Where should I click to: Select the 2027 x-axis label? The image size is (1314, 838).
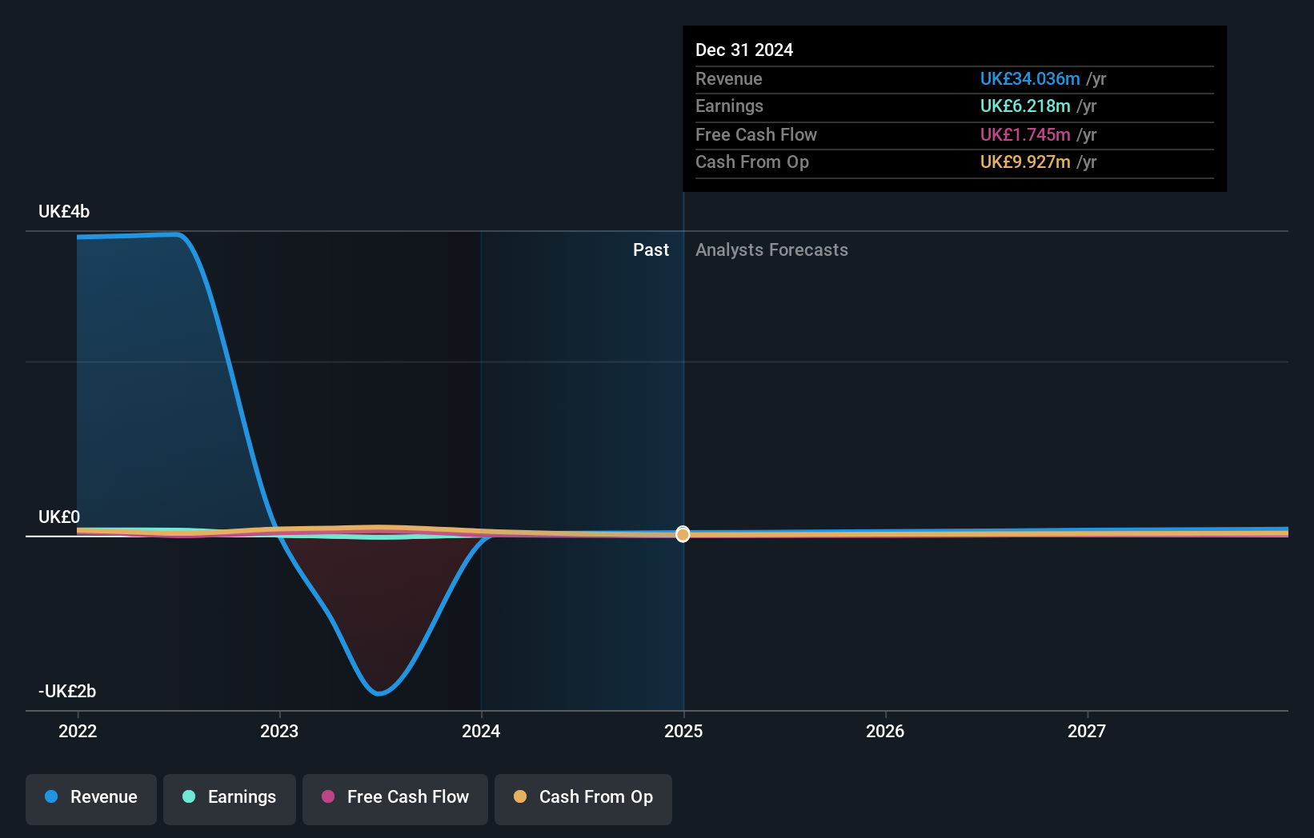1087,731
